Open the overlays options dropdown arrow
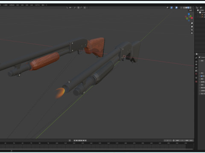 [179, 8]
